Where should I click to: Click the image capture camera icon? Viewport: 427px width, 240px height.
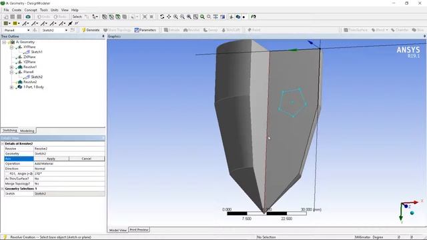coord(28,17)
